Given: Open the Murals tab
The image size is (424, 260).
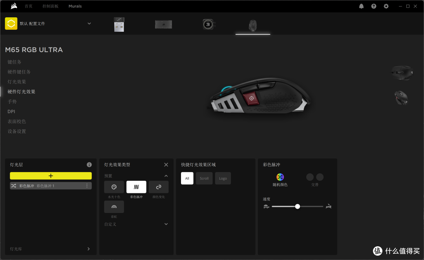Looking at the screenshot, I should [x=75, y=6].
